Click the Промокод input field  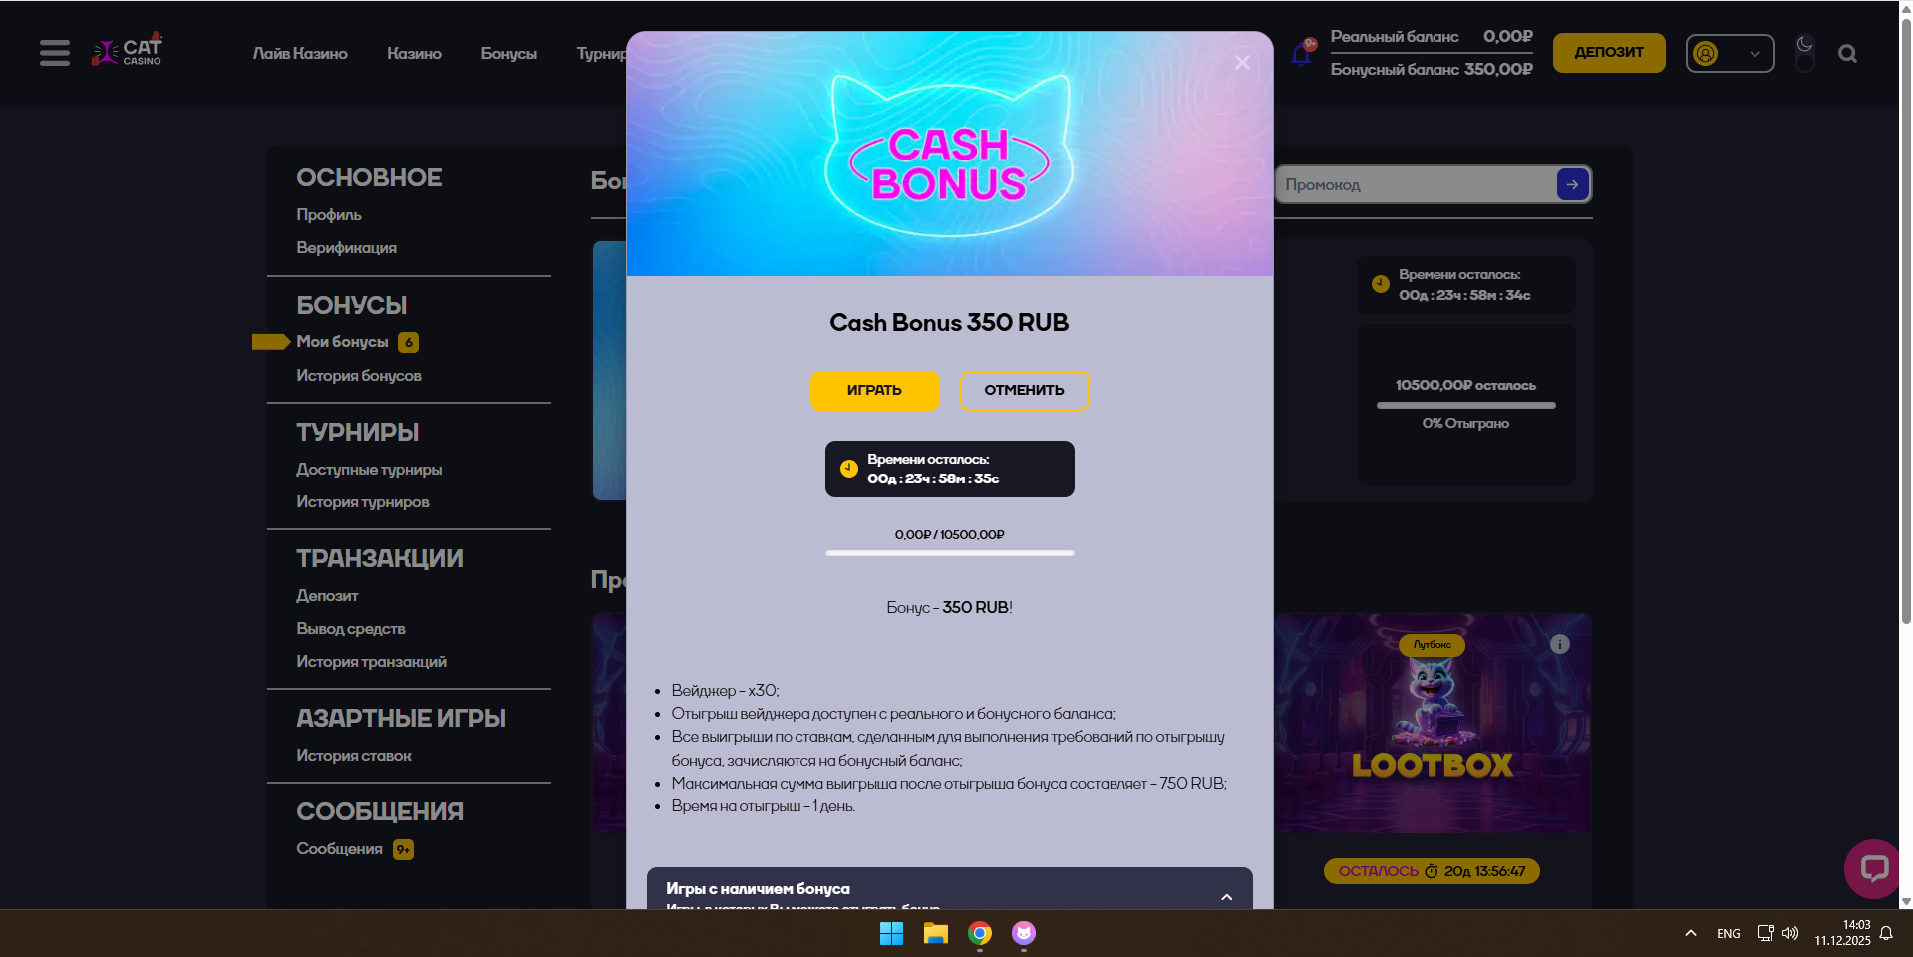pyautogui.click(x=1416, y=184)
